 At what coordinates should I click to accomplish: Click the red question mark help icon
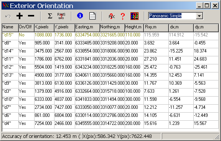coord(123,16)
